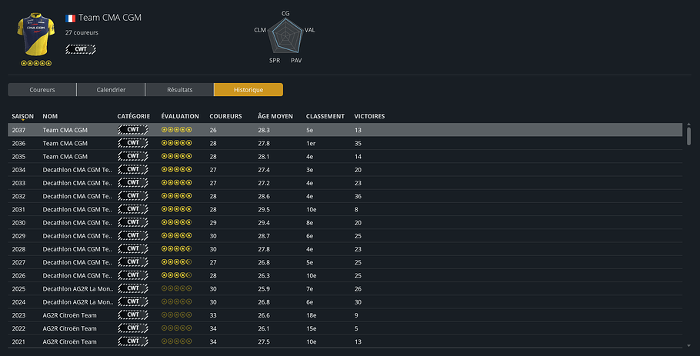The height and width of the screenshot is (356, 700).
Task: Sort by Âge moyen column header
Action: [x=275, y=116]
